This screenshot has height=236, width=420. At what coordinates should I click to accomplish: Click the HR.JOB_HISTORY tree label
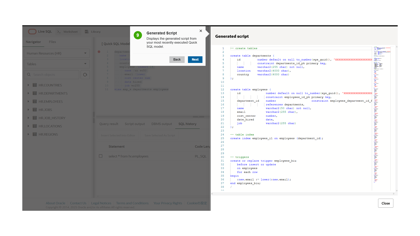pos(52,118)
